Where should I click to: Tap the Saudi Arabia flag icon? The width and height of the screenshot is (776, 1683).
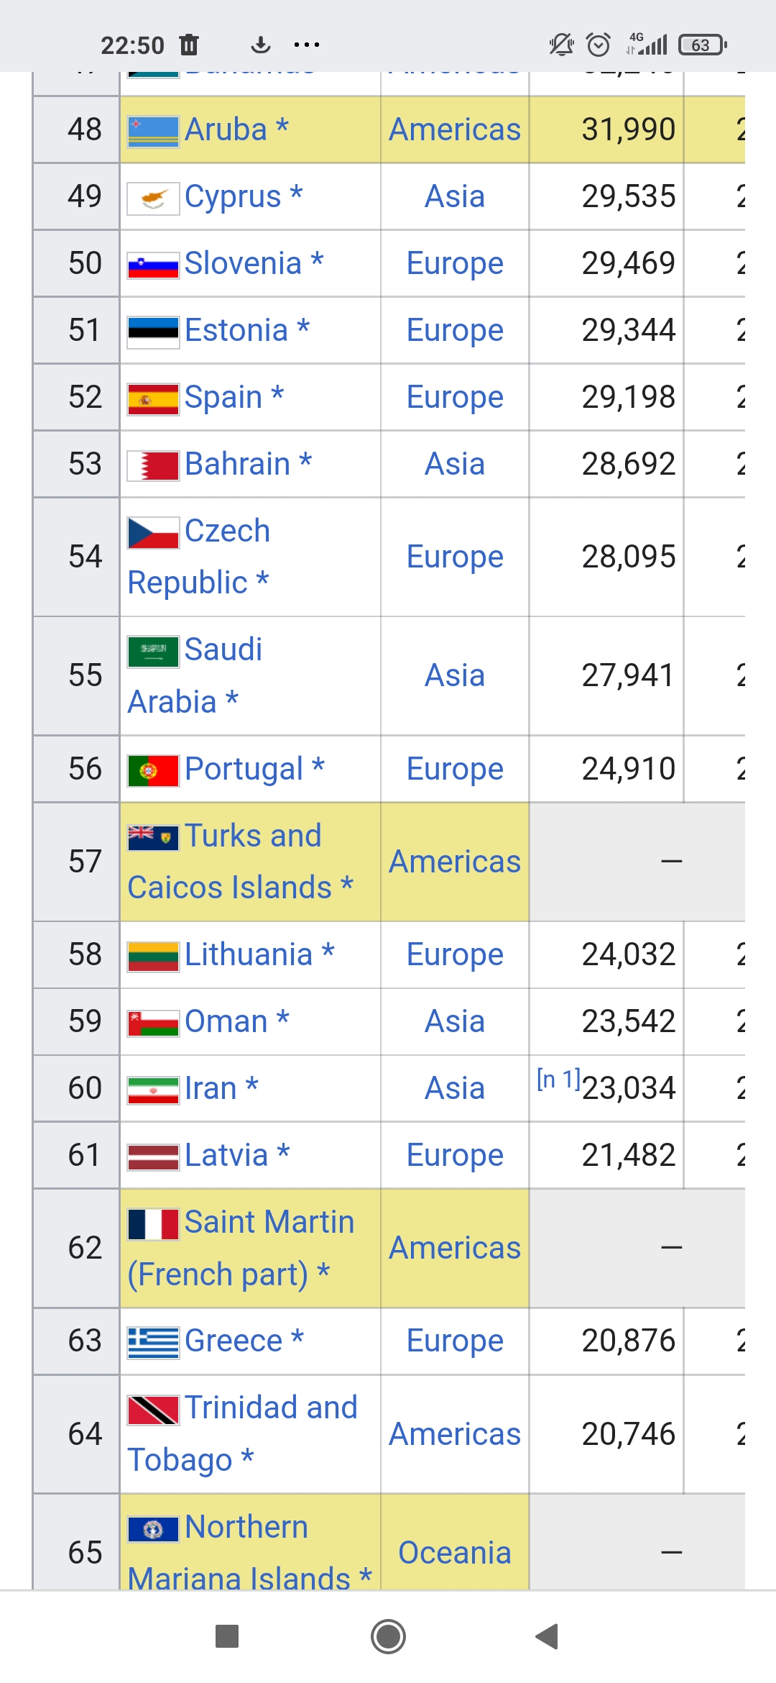click(153, 652)
